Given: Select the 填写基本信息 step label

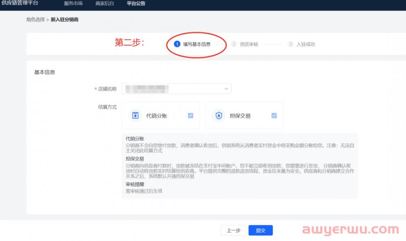Looking at the screenshot, I should point(197,44).
